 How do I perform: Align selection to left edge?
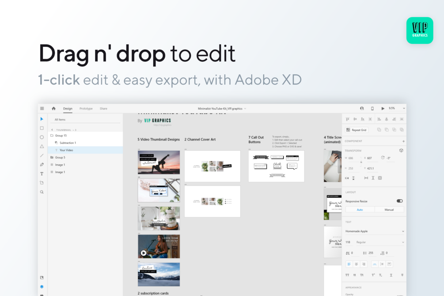coord(379,119)
